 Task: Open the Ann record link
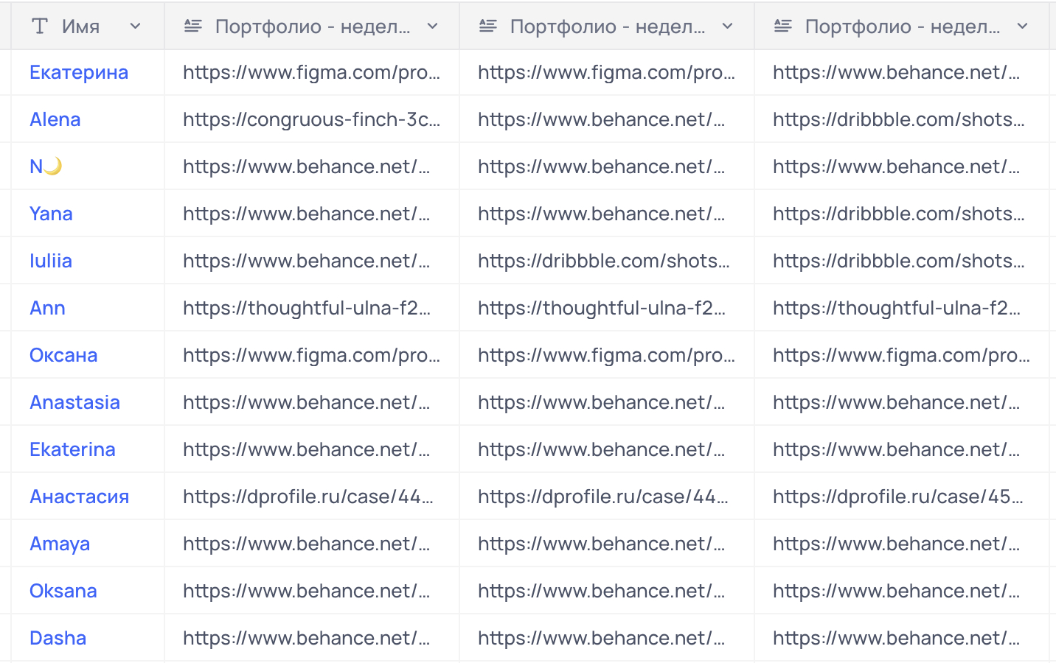[47, 308]
